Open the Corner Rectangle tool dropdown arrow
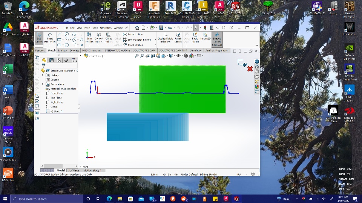Screen dimensions: 362x203 63,39
